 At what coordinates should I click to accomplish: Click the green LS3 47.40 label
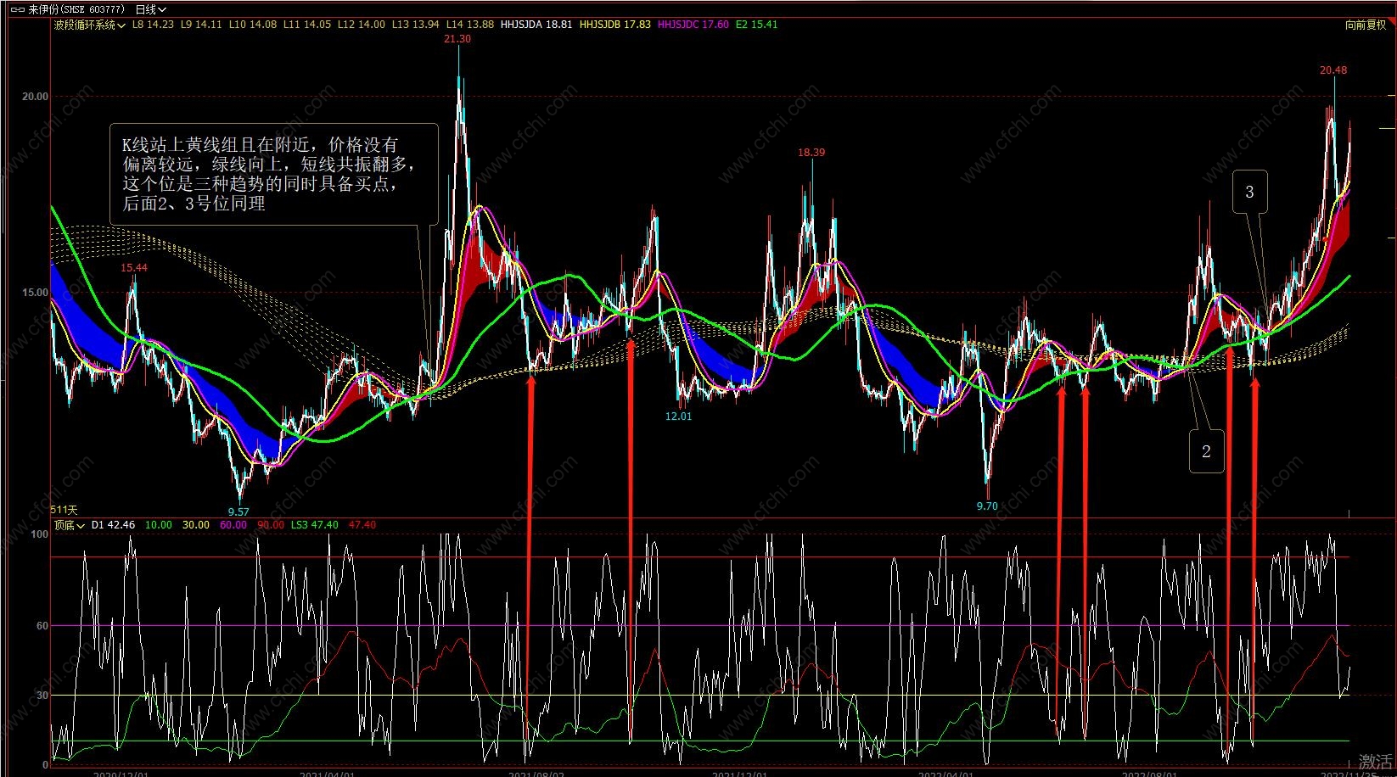pyautogui.click(x=315, y=525)
